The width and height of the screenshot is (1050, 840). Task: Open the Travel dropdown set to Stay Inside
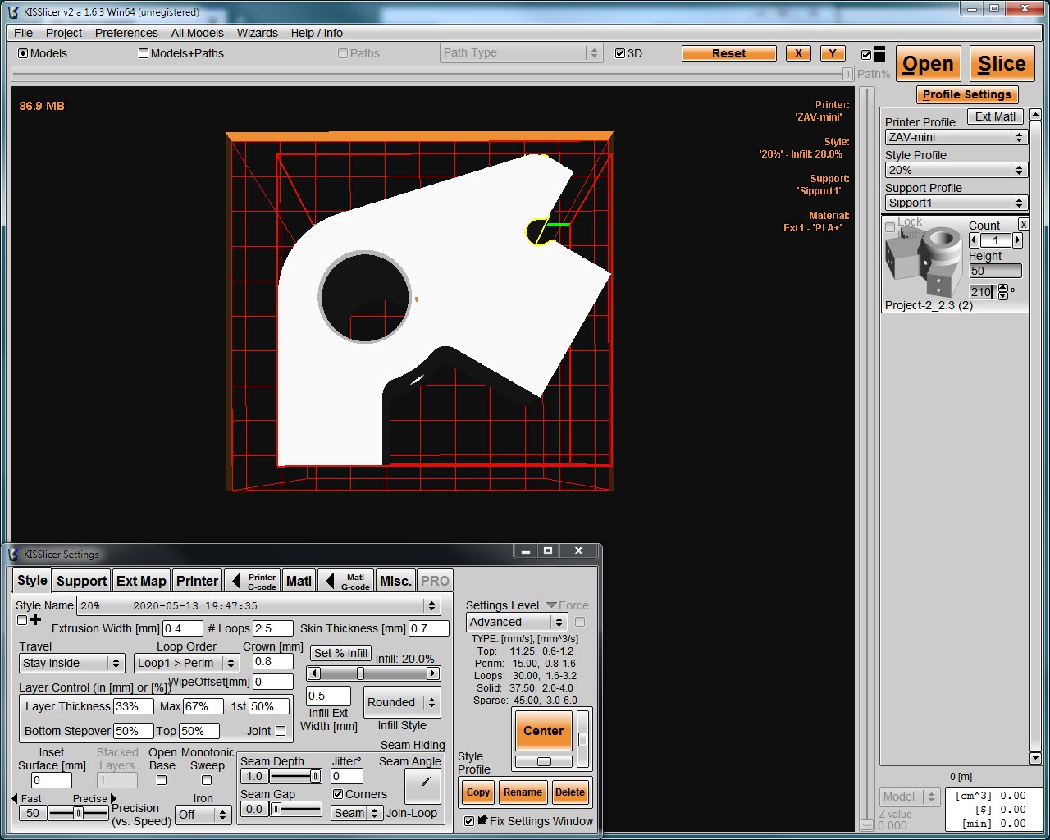(x=71, y=663)
